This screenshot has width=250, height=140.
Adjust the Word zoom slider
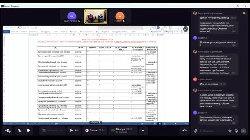pyautogui.click(x=175, y=124)
